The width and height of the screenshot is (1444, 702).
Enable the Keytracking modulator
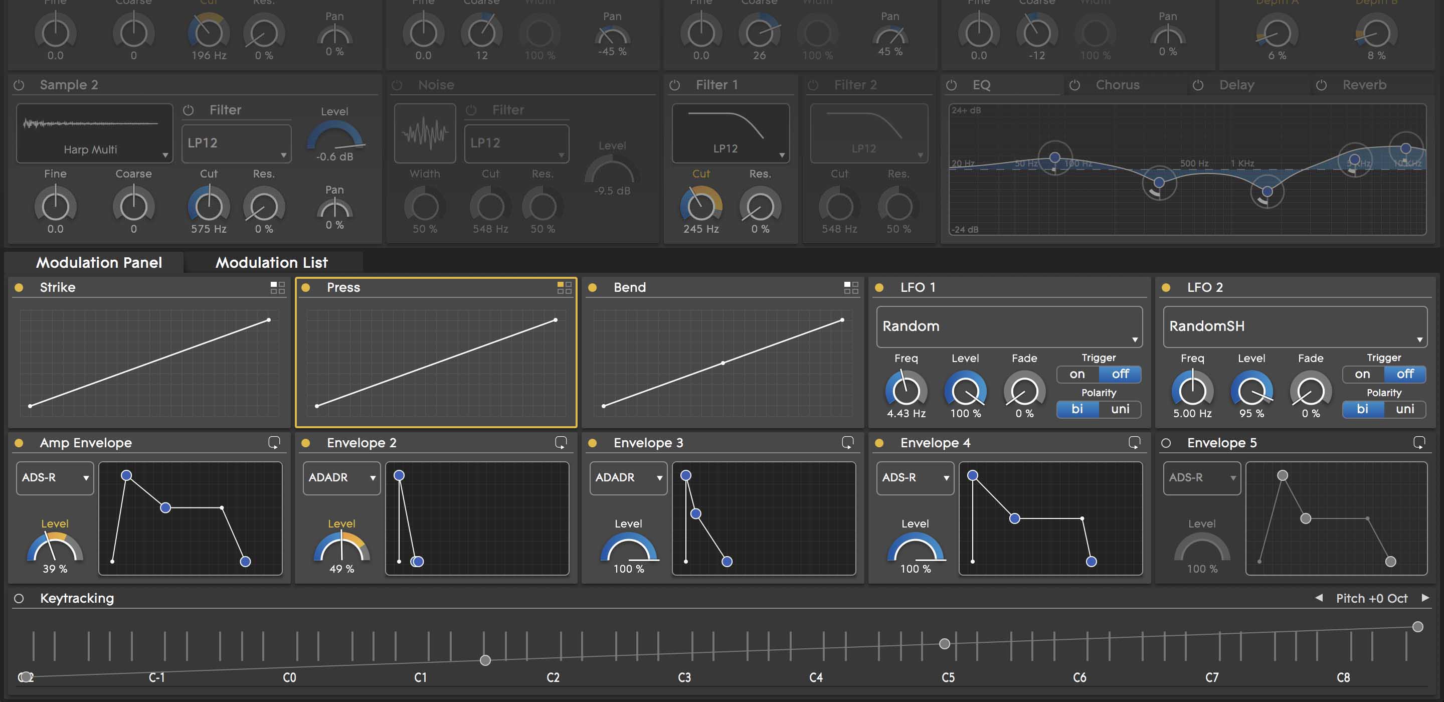pos(19,598)
